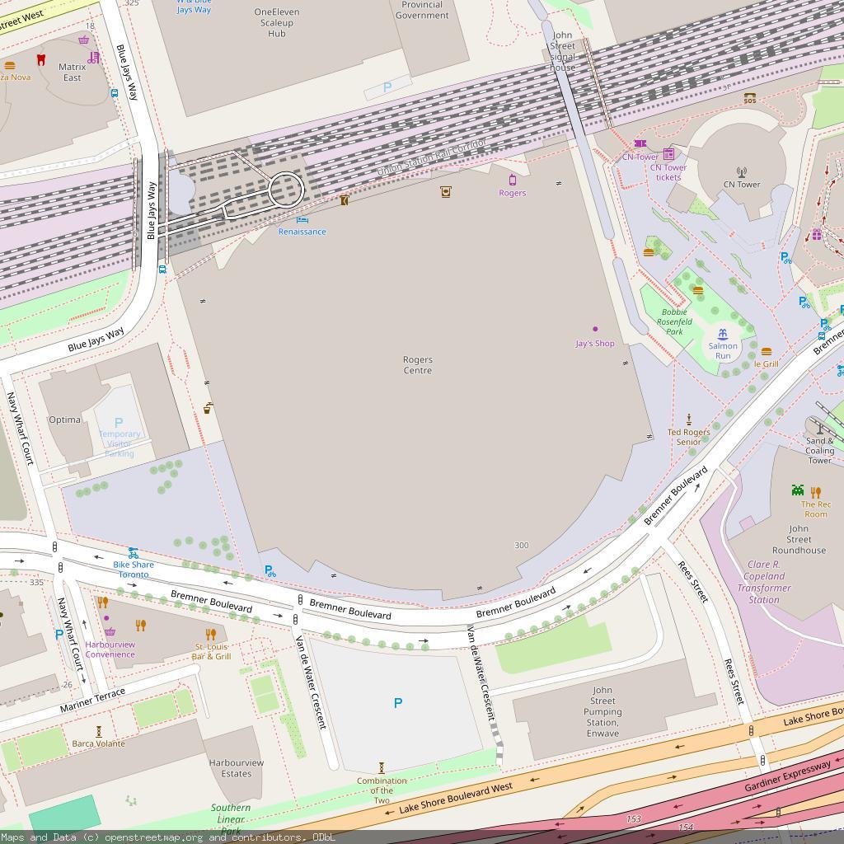Select the purple gift shop icon
This screenshot has width=844, height=844.
coord(817,234)
